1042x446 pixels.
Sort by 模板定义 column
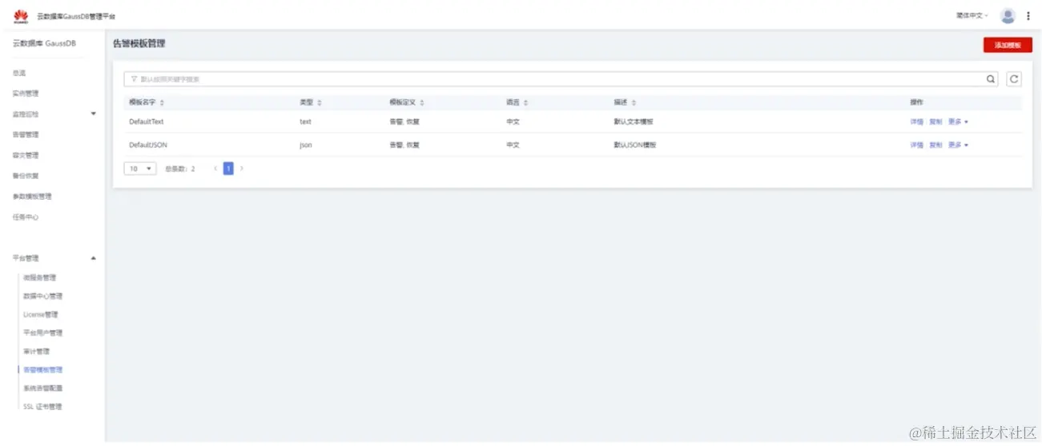[422, 103]
